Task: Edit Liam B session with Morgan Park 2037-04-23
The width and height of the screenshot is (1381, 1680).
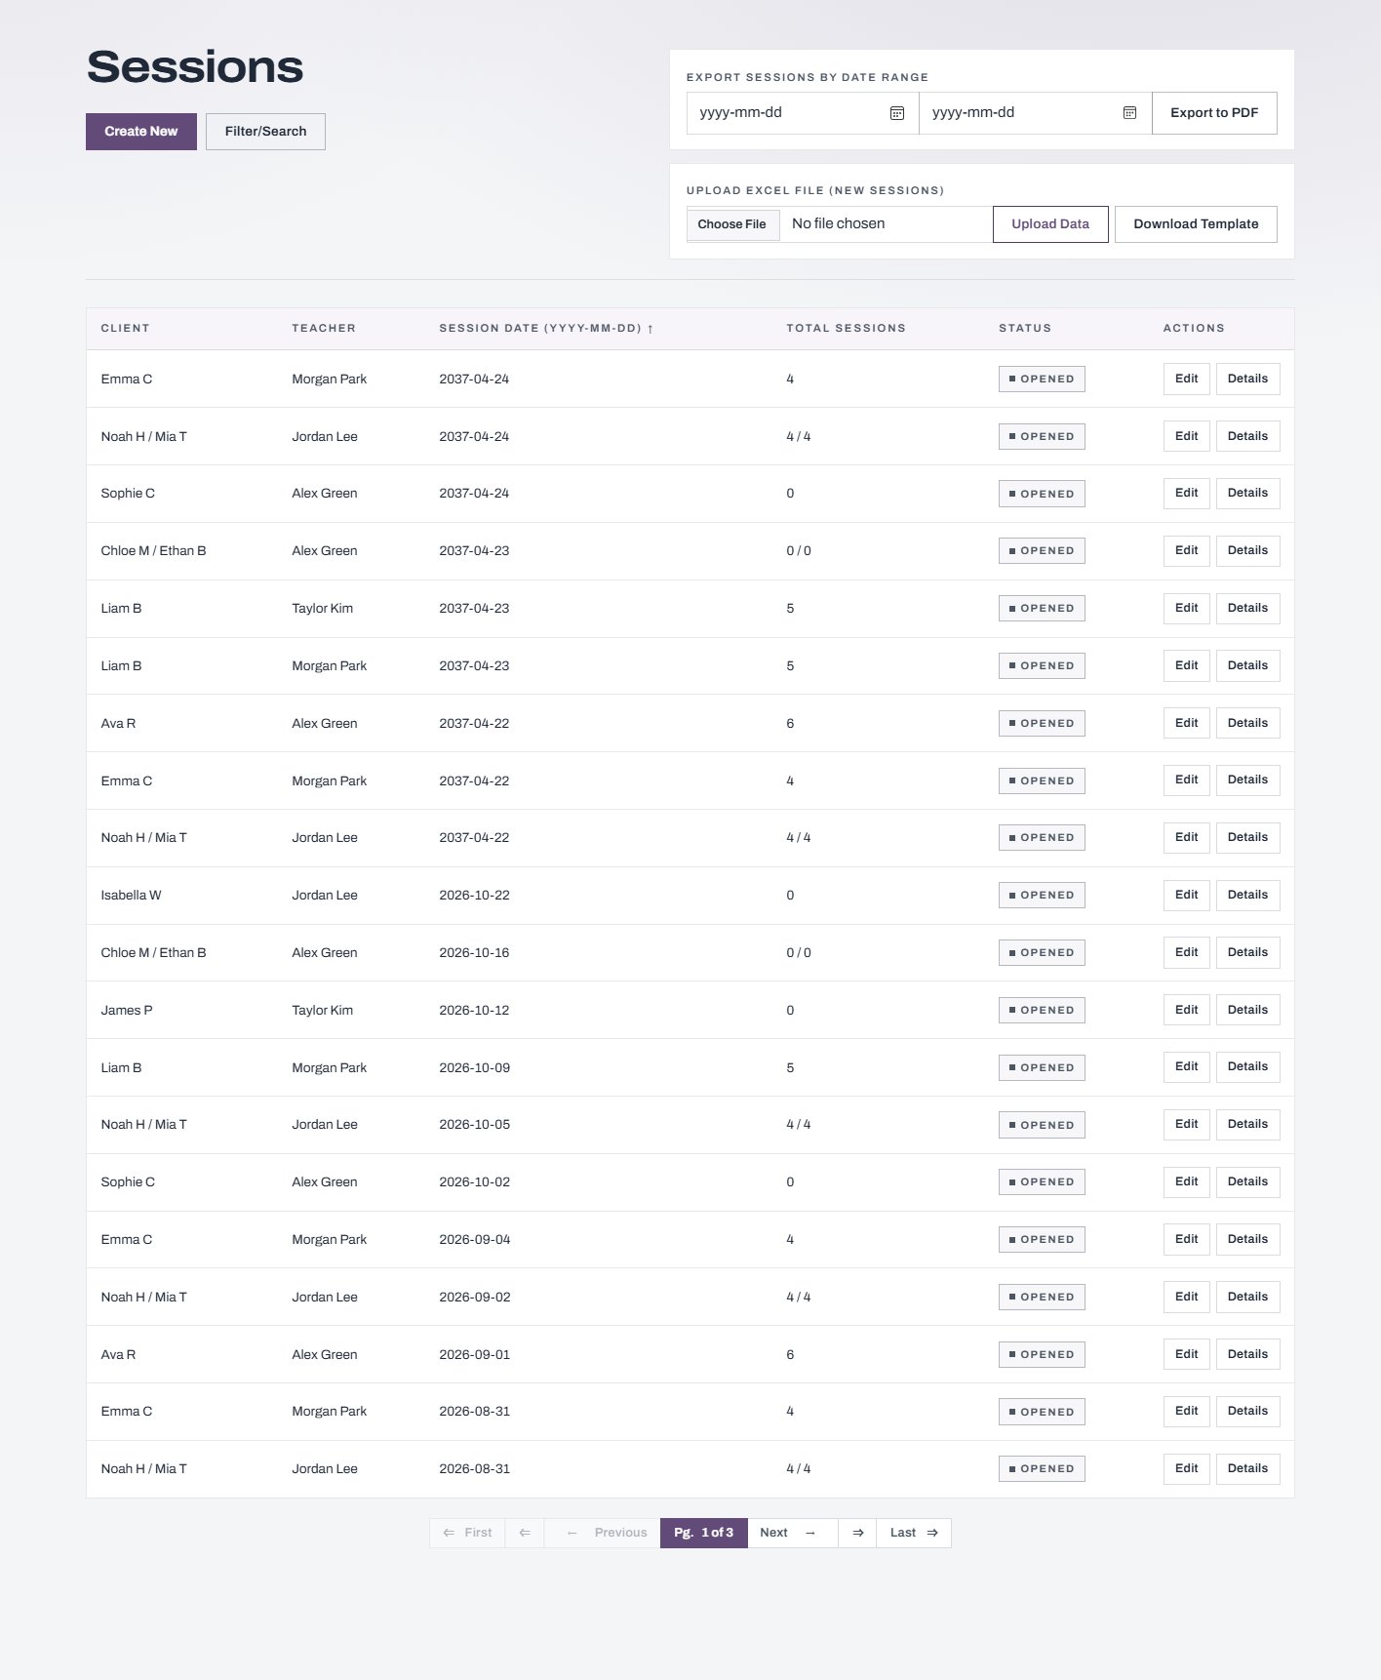Action: click(x=1187, y=665)
